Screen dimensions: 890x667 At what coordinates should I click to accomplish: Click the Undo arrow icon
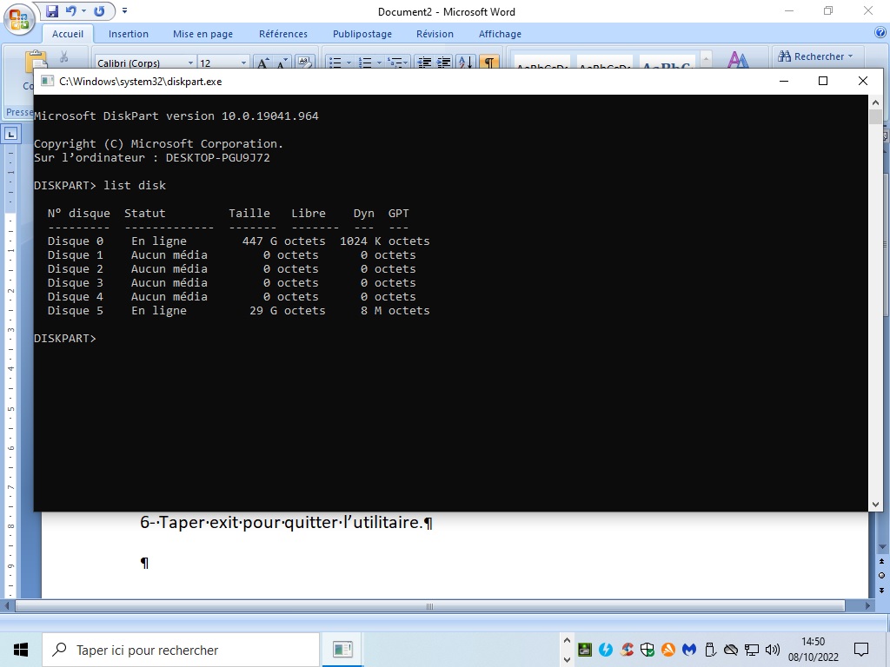pyautogui.click(x=71, y=11)
